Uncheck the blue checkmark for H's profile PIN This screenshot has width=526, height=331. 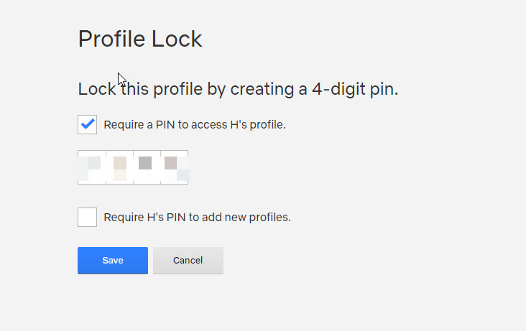87,124
